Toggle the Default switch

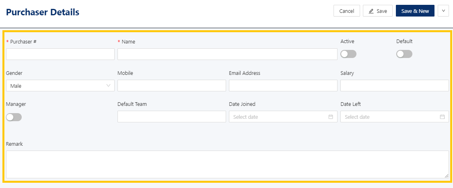pyautogui.click(x=404, y=54)
